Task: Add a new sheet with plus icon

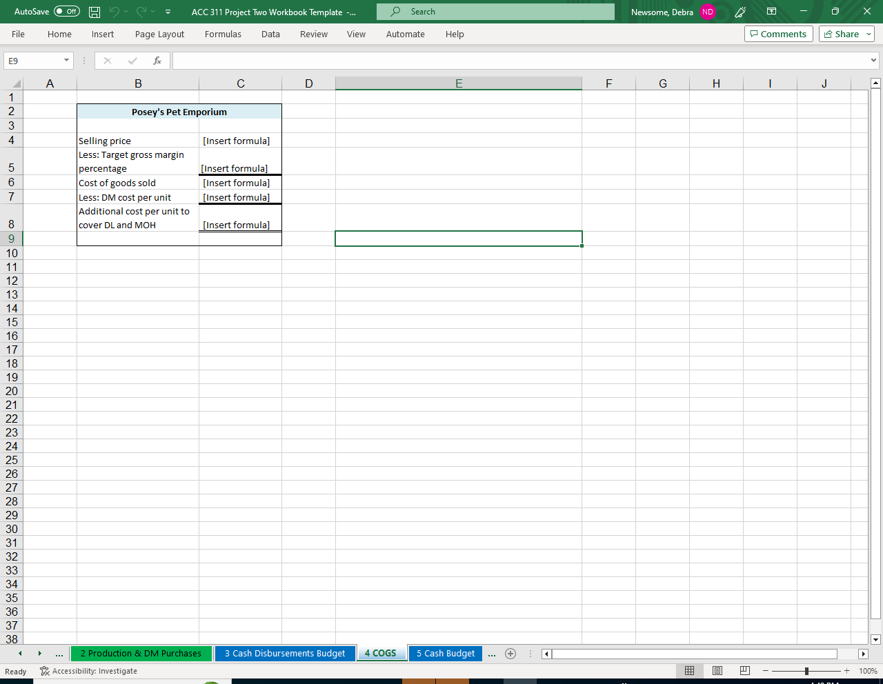Action: pyautogui.click(x=510, y=654)
